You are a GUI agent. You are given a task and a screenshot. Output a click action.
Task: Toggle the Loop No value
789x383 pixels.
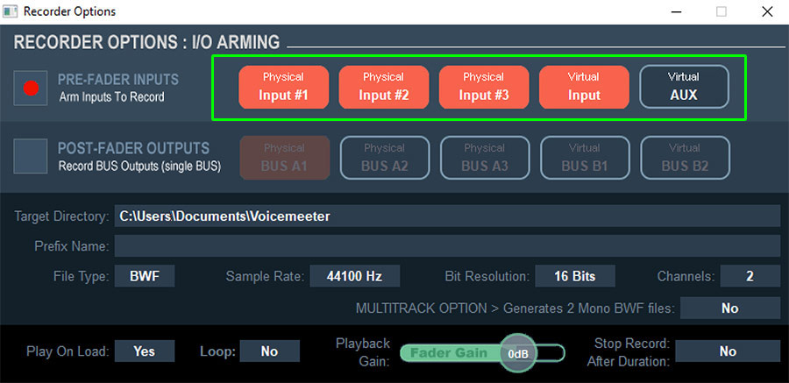[270, 351]
